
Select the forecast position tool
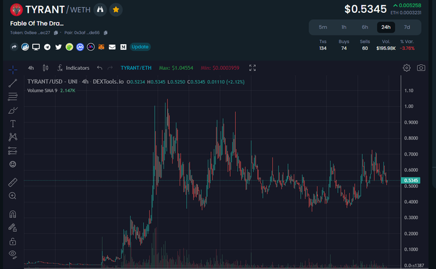coord(13,151)
